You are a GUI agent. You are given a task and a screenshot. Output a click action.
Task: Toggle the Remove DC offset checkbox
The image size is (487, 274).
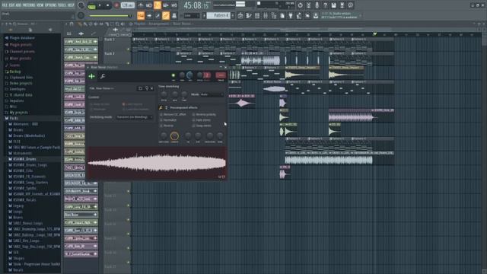[x=161, y=114]
